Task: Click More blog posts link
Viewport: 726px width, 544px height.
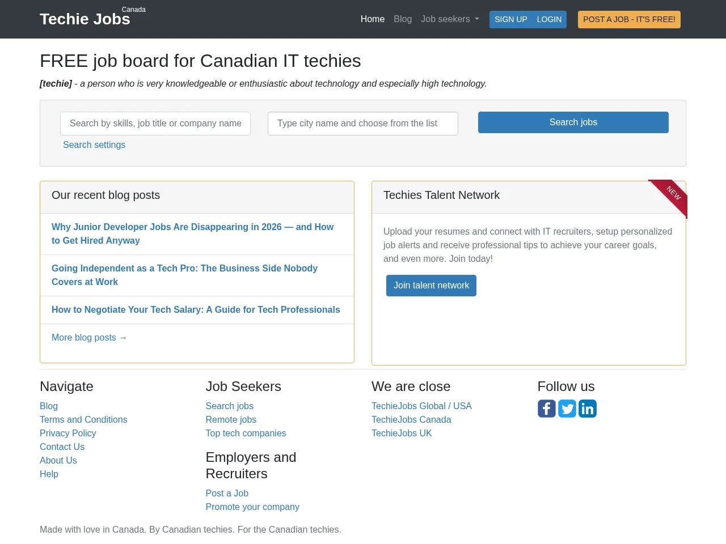Action: (89, 338)
